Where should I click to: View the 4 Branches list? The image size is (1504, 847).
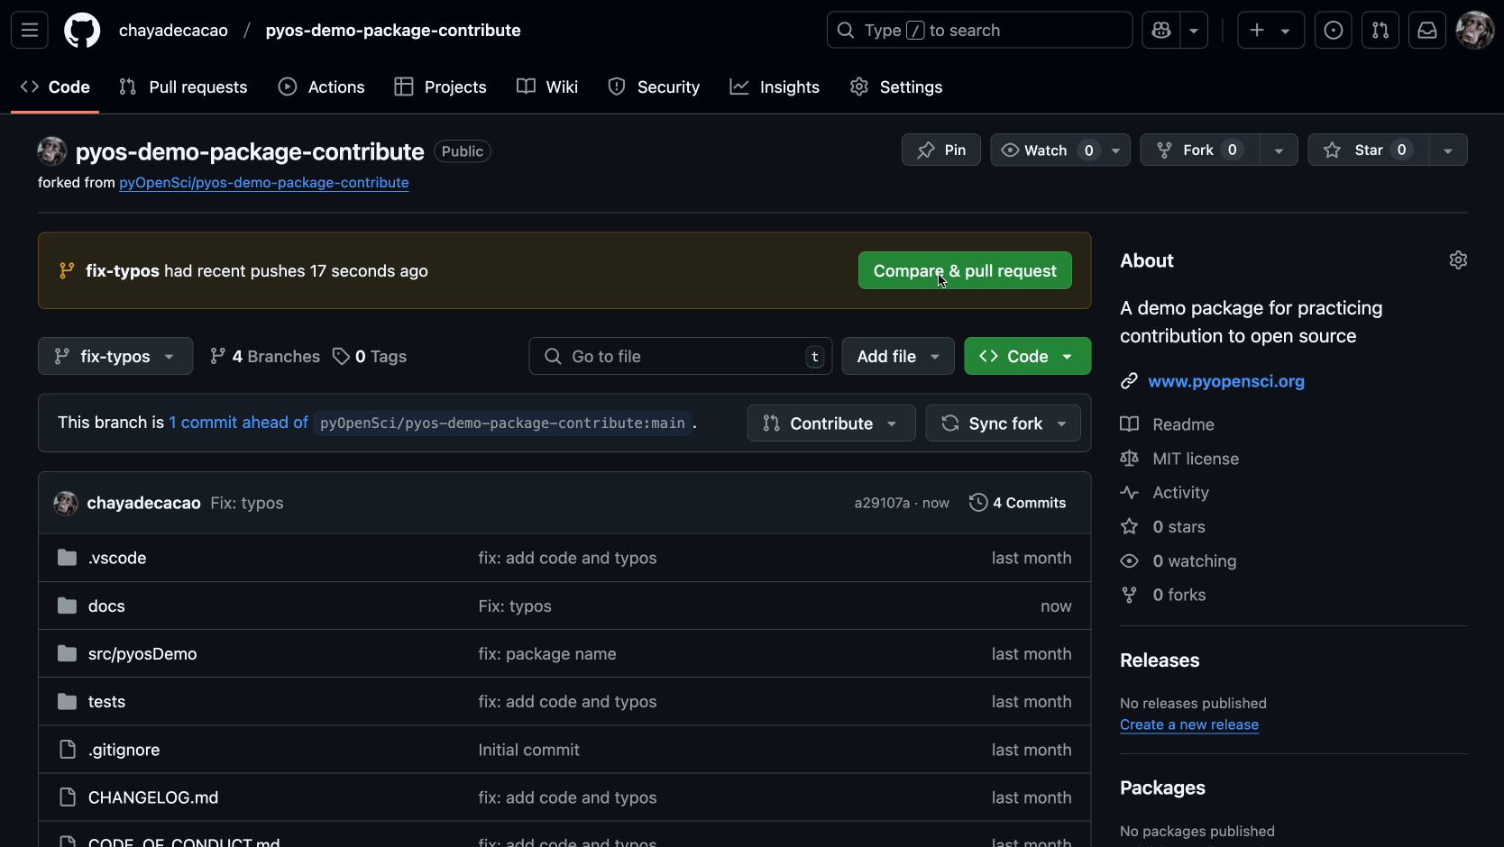(265, 357)
